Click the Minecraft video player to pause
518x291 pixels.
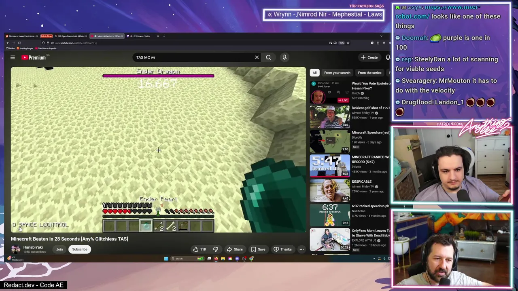pos(158,150)
